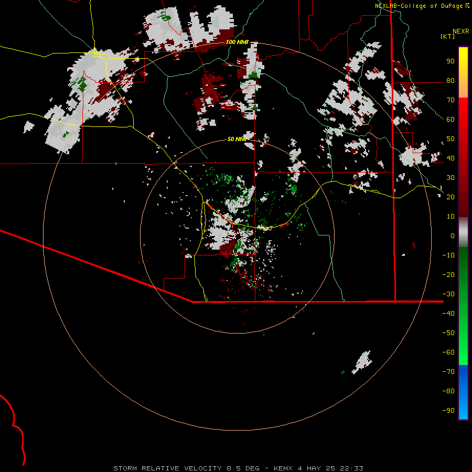The image size is (472, 472).
Task: Click the -90 value on velocity scale
Action: (x=448, y=411)
